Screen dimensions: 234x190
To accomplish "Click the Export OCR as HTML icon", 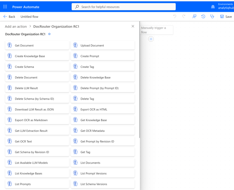I will pyautogui.click(x=75, y=109).
